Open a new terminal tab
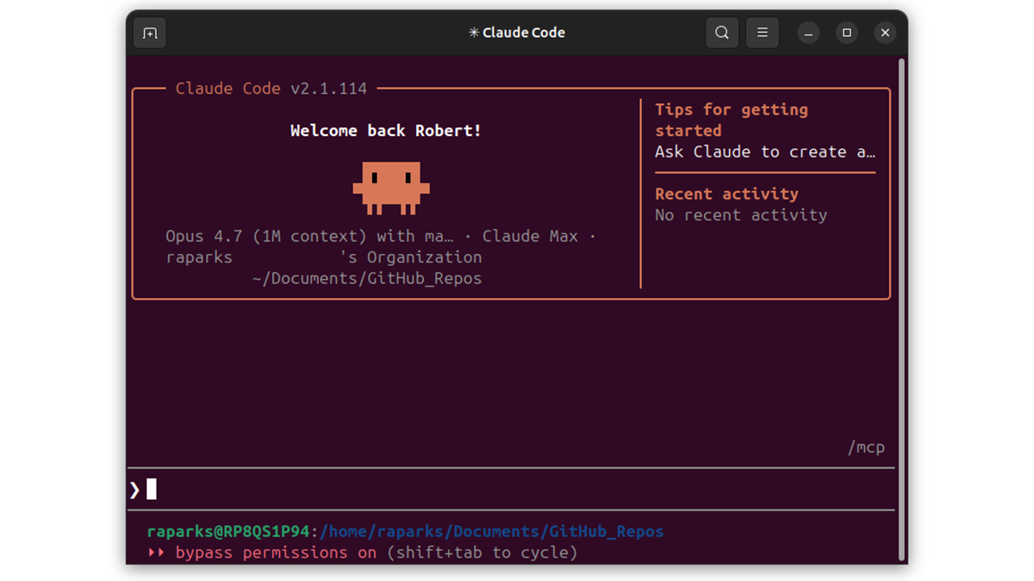 click(149, 32)
